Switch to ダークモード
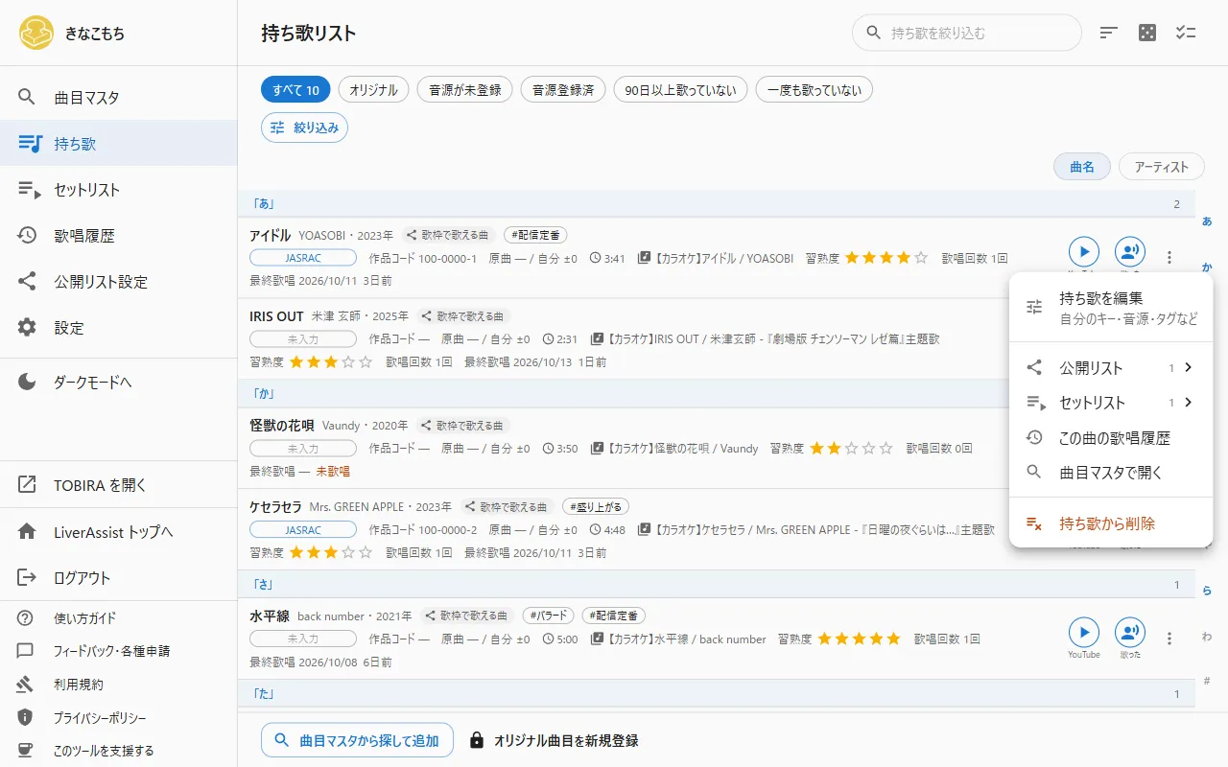1228x767 pixels. pyautogui.click(x=118, y=382)
